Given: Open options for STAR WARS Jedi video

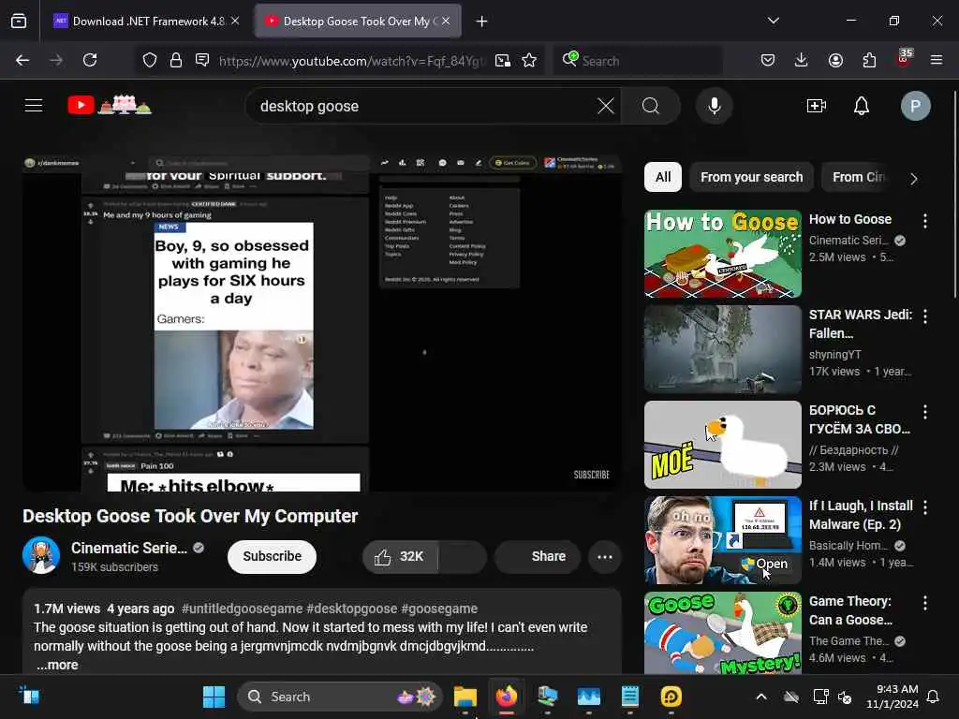Looking at the screenshot, I should pyautogui.click(x=924, y=316).
